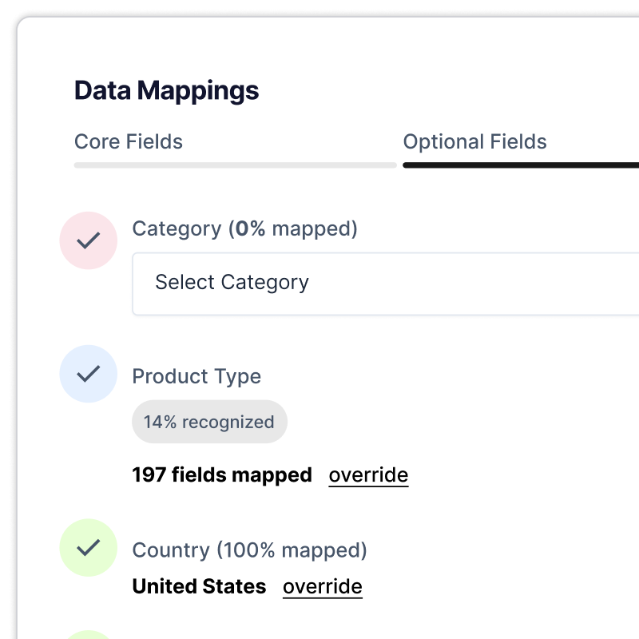This screenshot has height=639, width=639.
Task: Click the word Category in the mapping label
Action: (x=177, y=229)
